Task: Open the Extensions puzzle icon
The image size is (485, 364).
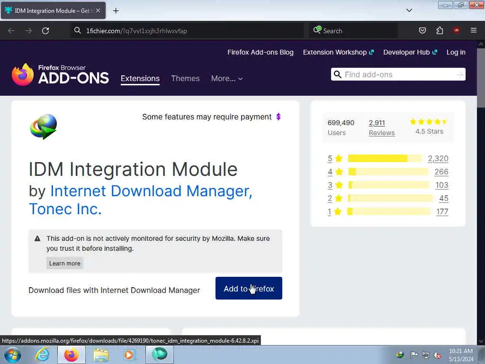Action: coord(440,30)
